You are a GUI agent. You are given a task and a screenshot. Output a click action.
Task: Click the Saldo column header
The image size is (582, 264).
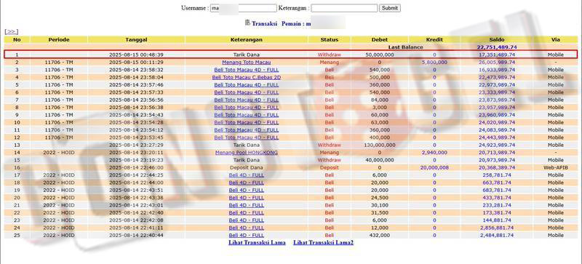coord(497,39)
